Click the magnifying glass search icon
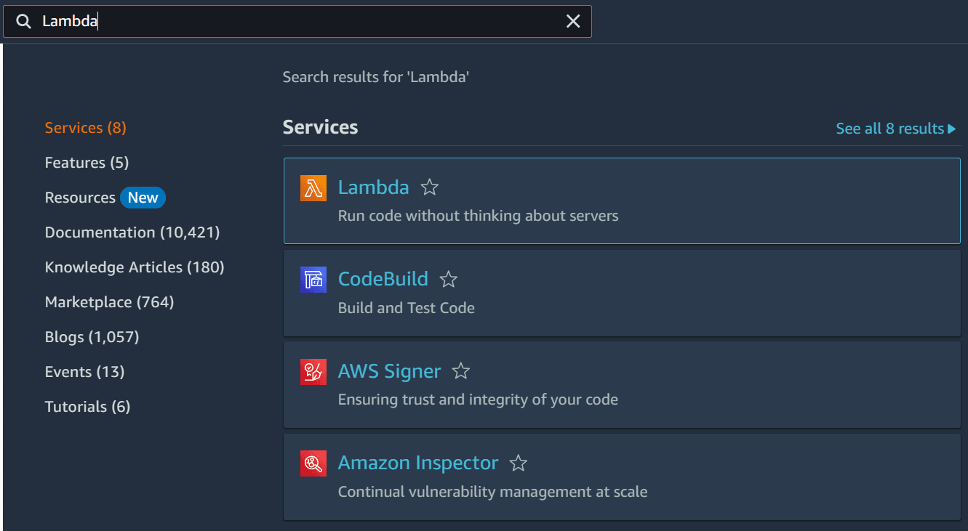Image resolution: width=968 pixels, height=531 pixels. click(23, 21)
